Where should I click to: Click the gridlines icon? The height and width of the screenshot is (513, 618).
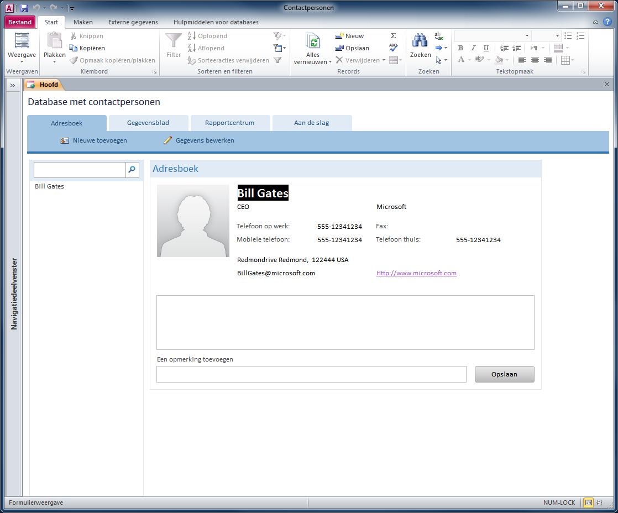[567, 60]
